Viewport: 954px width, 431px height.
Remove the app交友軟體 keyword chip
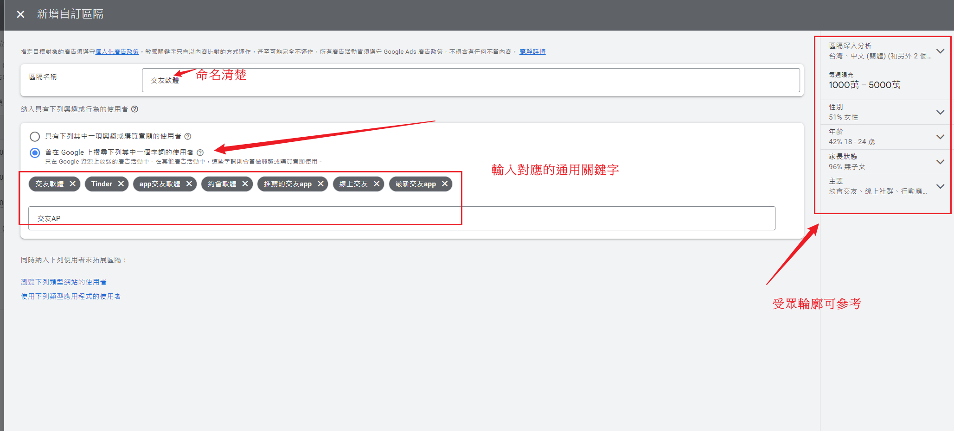click(189, 184)
